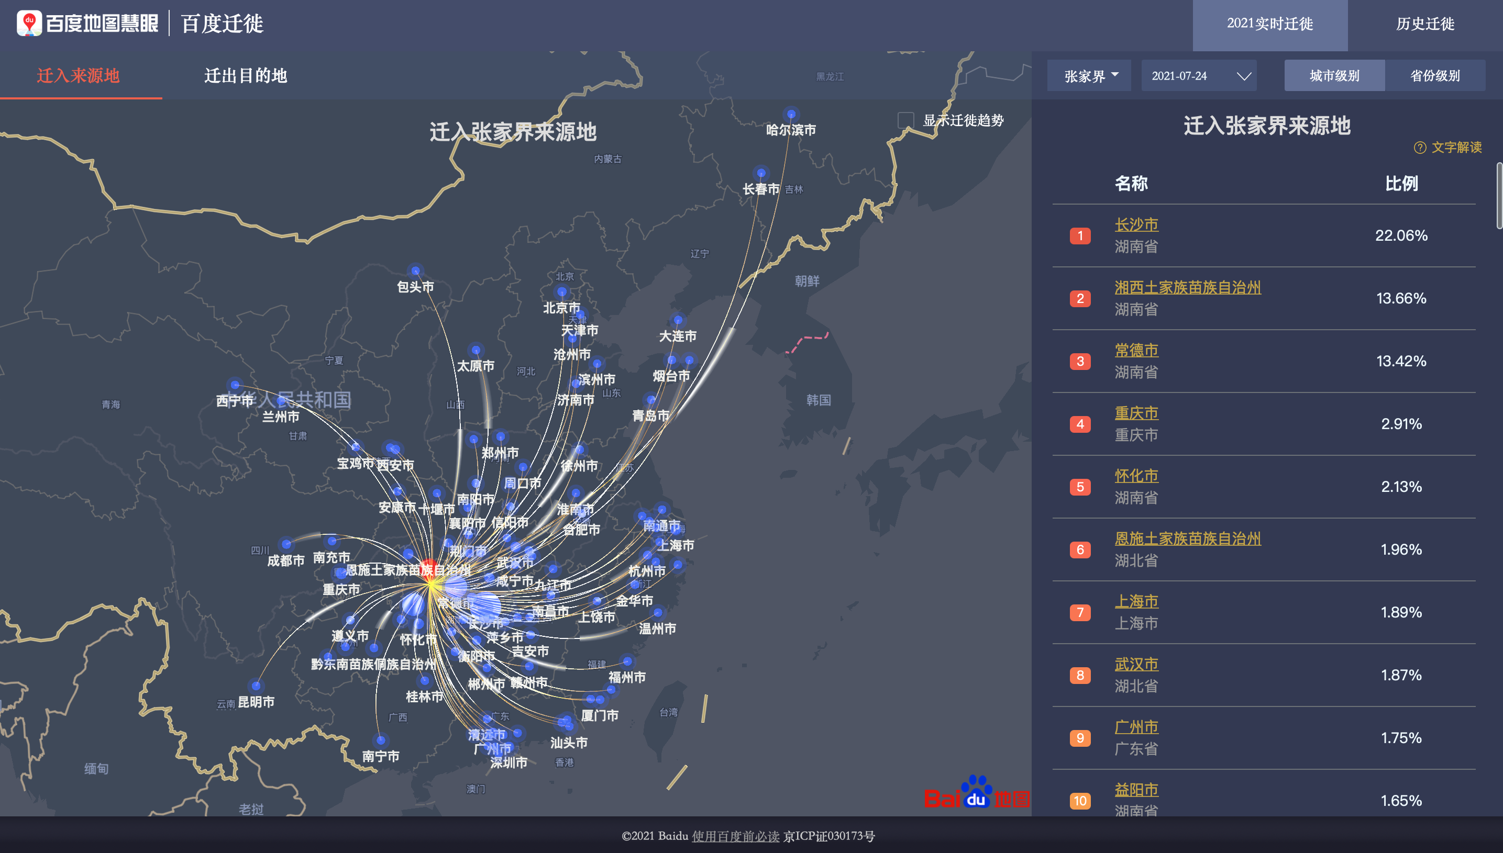Image resolution: width=1503 pixels, height=853 pixels.
Task: Click the Baidu Maps Huiyan logo icon
Action: tap(29, 24)
